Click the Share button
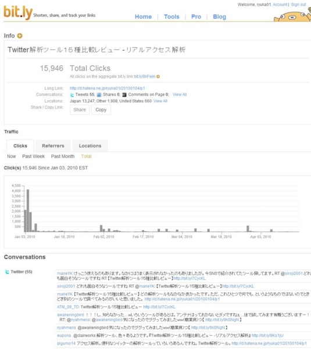 point(80,110)
